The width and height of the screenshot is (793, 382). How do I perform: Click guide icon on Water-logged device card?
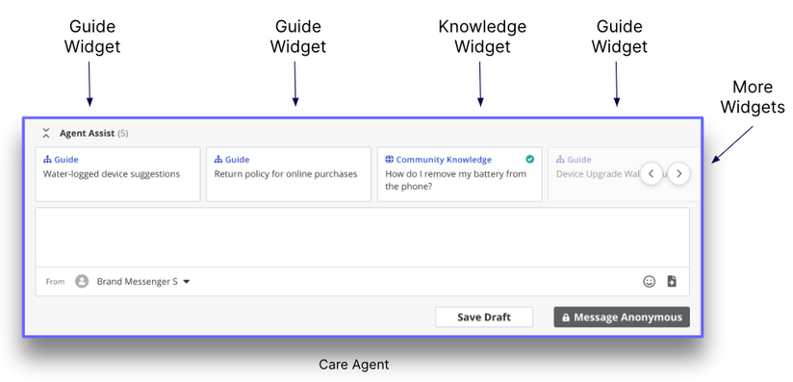tap(47, 160)
